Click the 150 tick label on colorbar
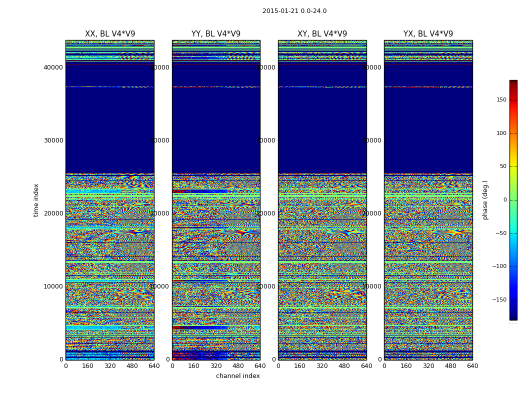This screenshot has width=525, height=400. pos(501,100)
